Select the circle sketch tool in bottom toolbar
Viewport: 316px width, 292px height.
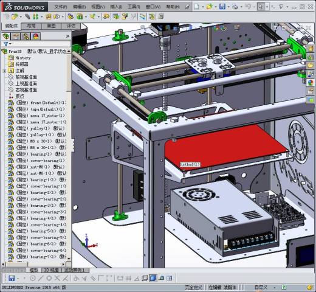[x=32, y=278]
